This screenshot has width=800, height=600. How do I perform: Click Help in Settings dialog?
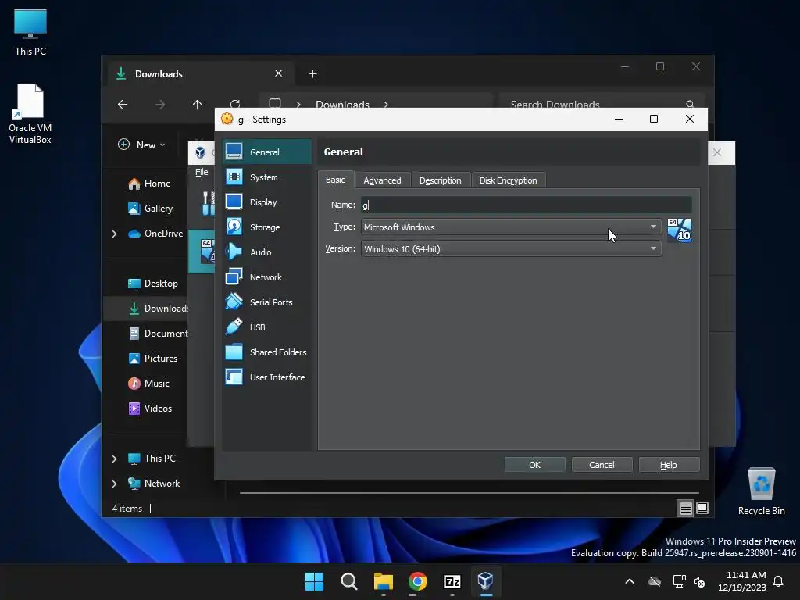coord(669,465)
